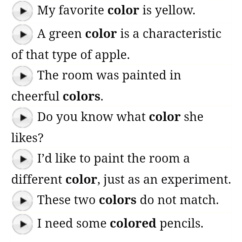Play "These two colors do not match" audio
Viewport: 242px width, 242px height.
click(x=22, y=201)
